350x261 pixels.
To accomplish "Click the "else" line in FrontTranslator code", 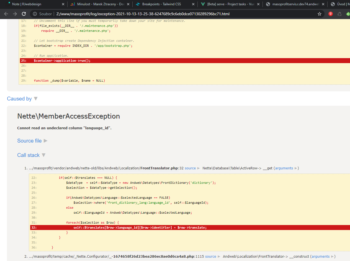I will (70, 208).
